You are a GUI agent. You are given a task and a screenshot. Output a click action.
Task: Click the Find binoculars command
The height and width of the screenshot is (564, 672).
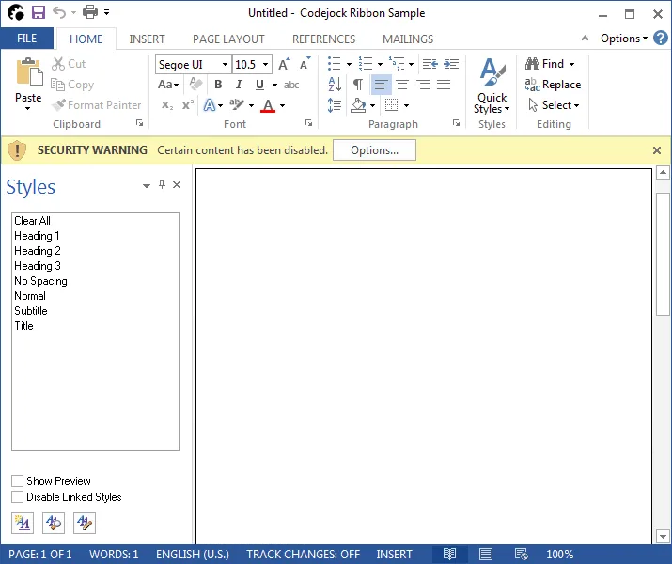550,64
